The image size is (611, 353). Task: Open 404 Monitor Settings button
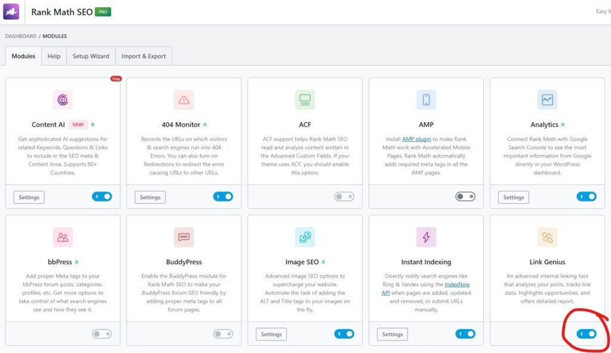[150, 197]
